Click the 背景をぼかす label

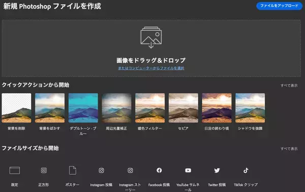[x=50, y=128]
